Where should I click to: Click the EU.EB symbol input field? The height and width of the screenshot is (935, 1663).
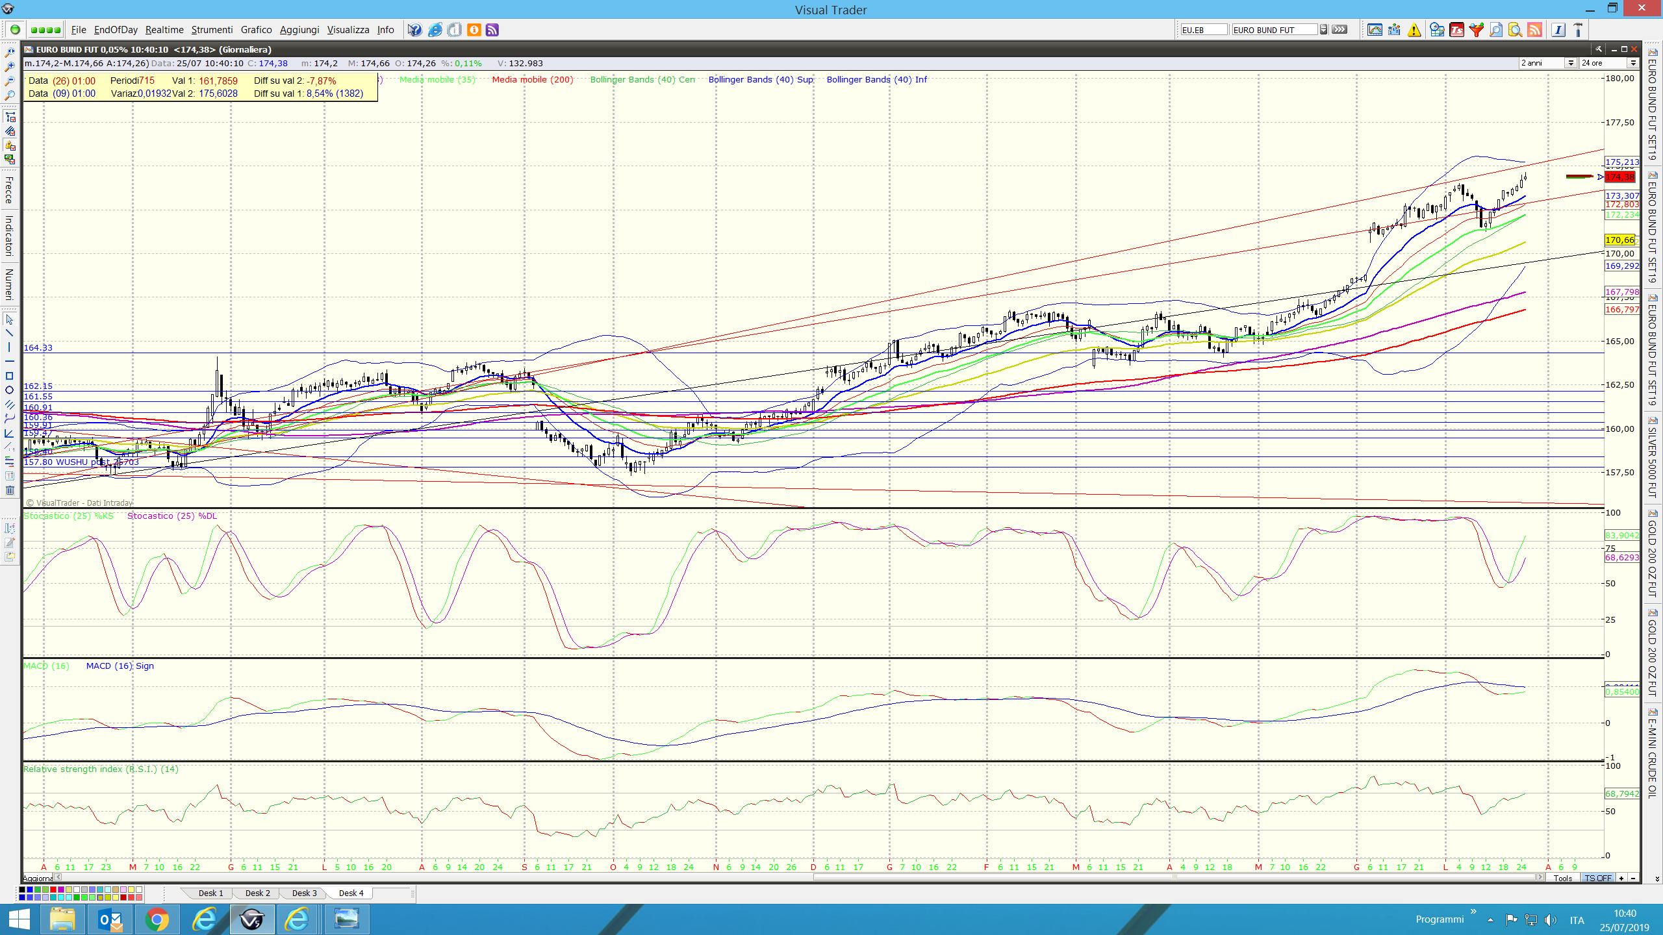coord(1204,30)
